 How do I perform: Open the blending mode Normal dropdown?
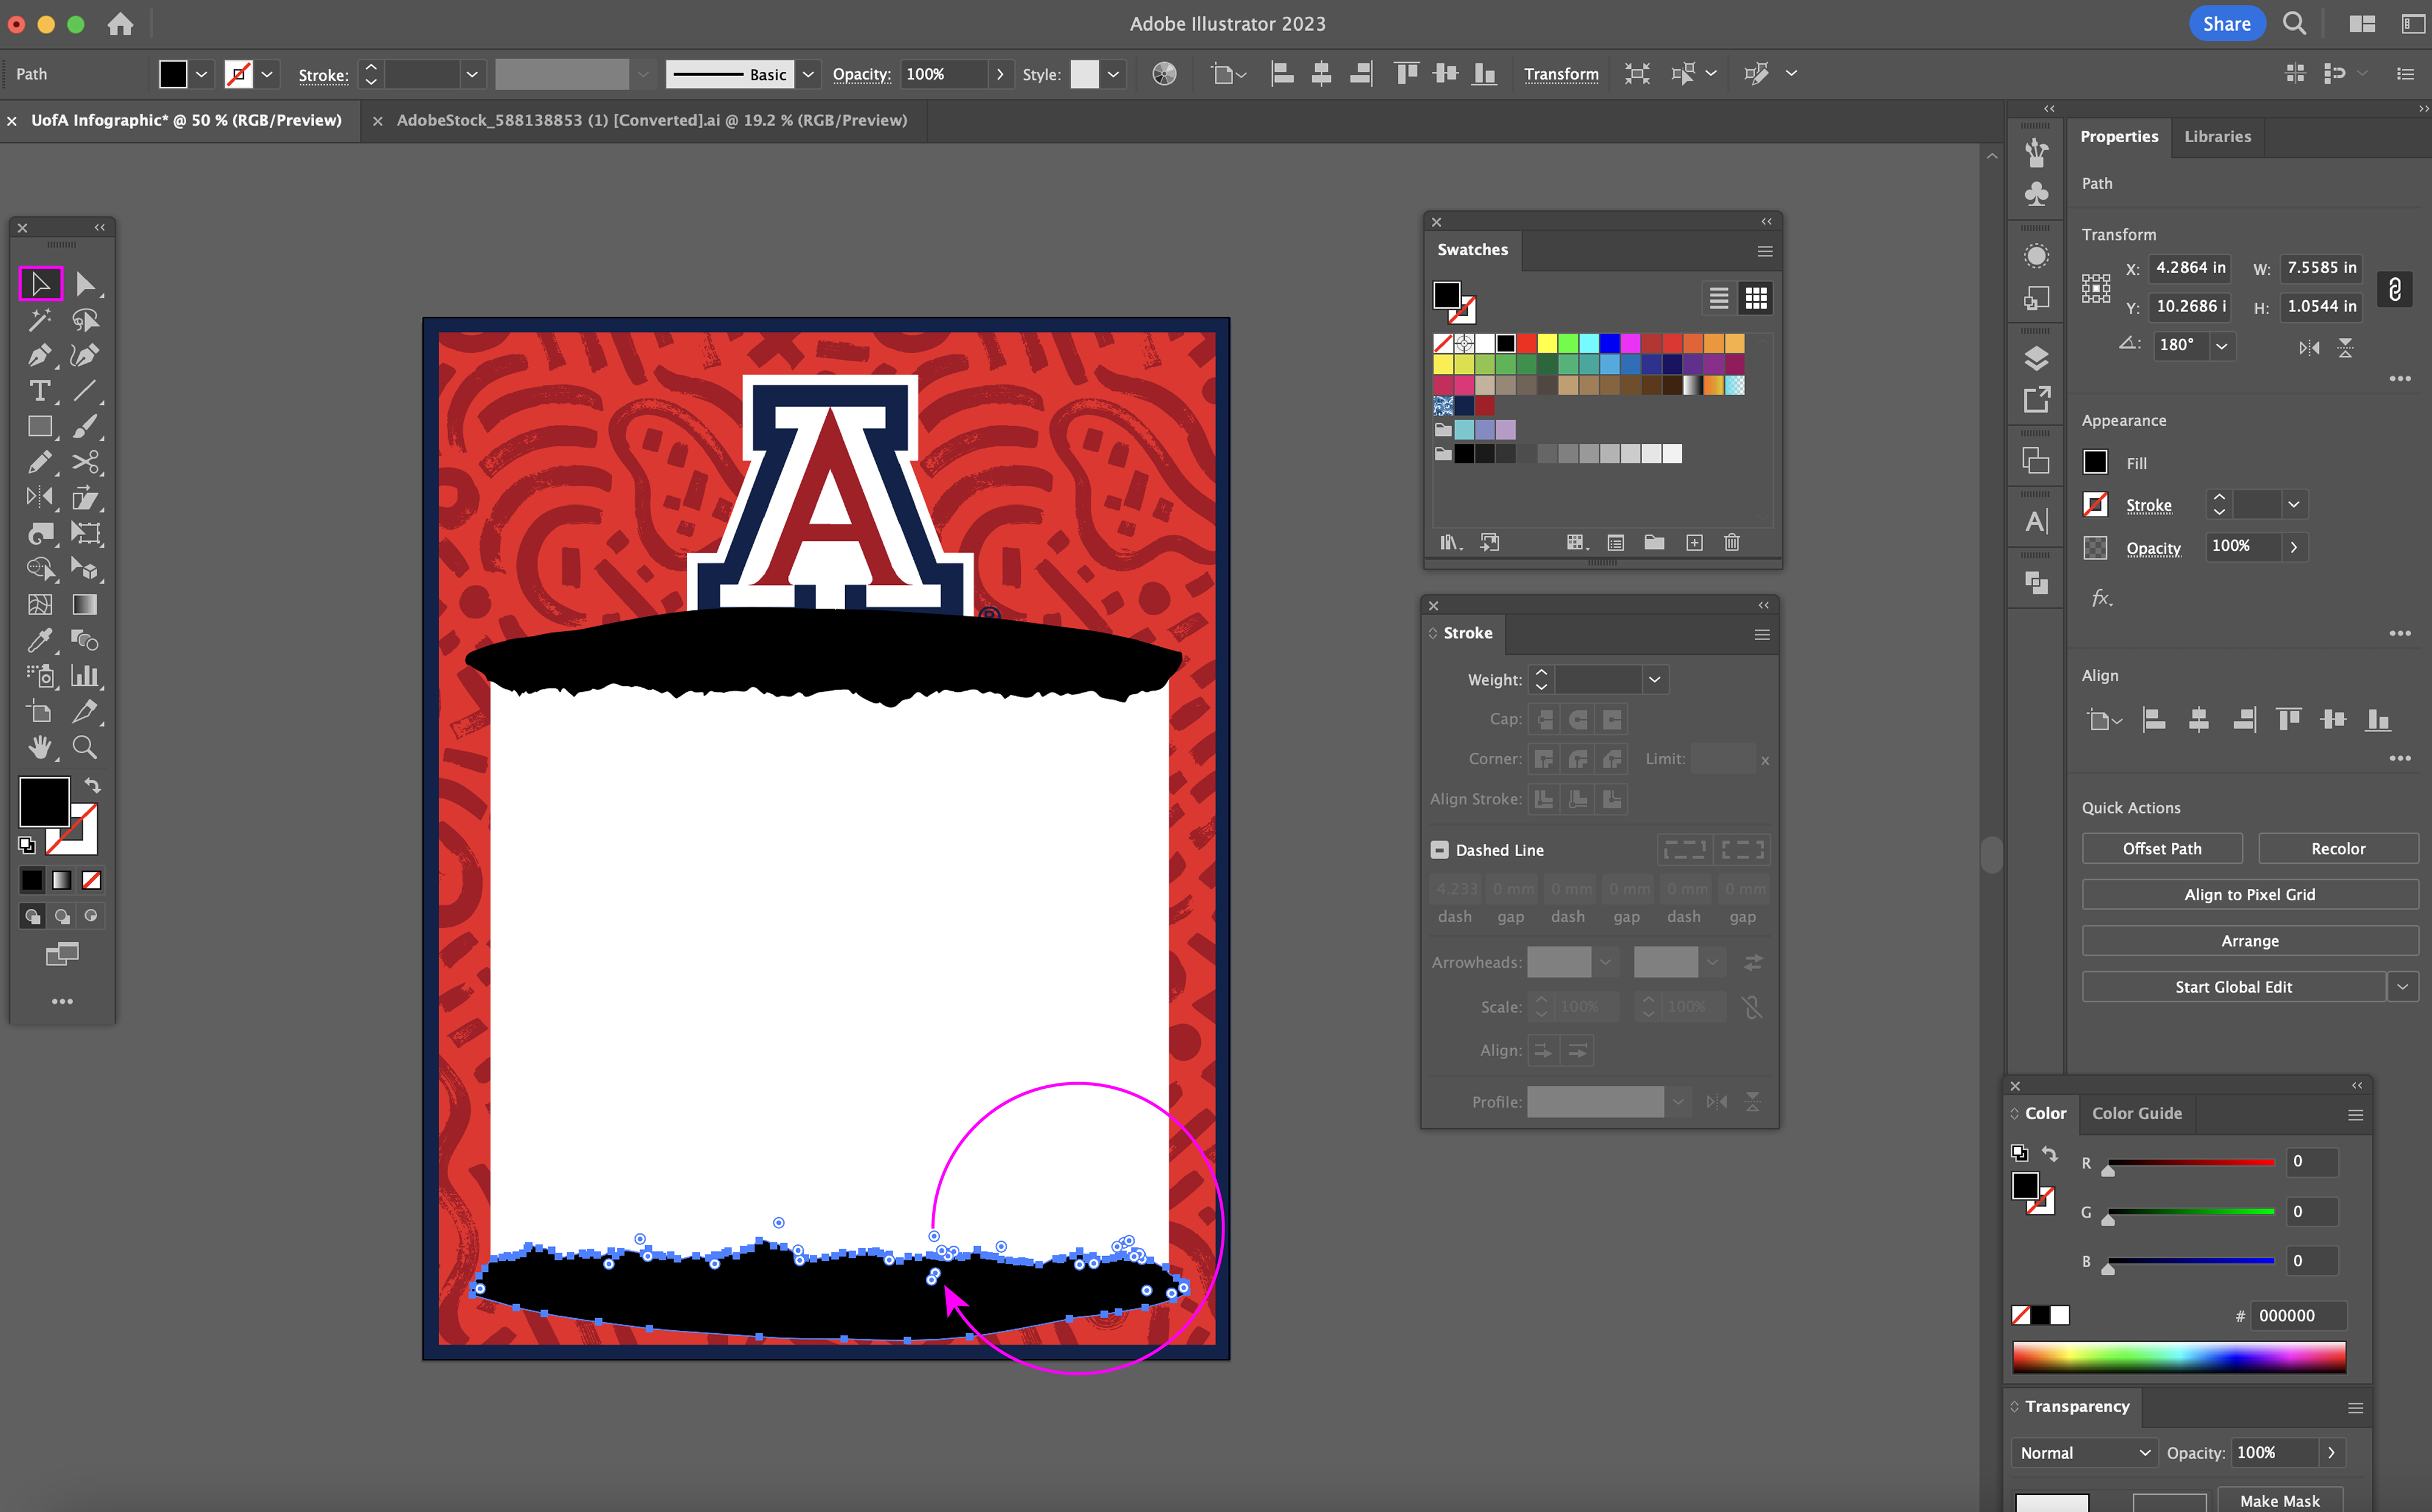2084,1452
